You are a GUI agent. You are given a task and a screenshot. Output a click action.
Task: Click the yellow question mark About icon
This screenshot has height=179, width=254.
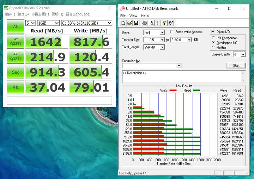tap(164, 23)
